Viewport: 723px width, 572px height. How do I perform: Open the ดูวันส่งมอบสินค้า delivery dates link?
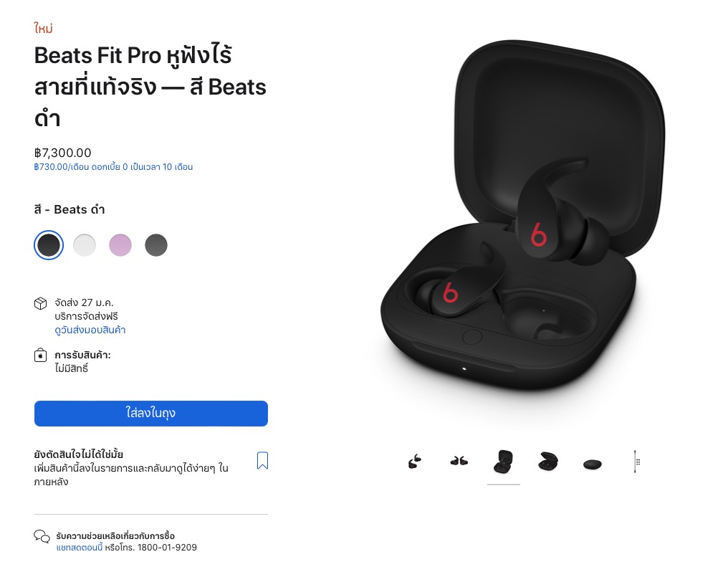[x=90, y=330]
